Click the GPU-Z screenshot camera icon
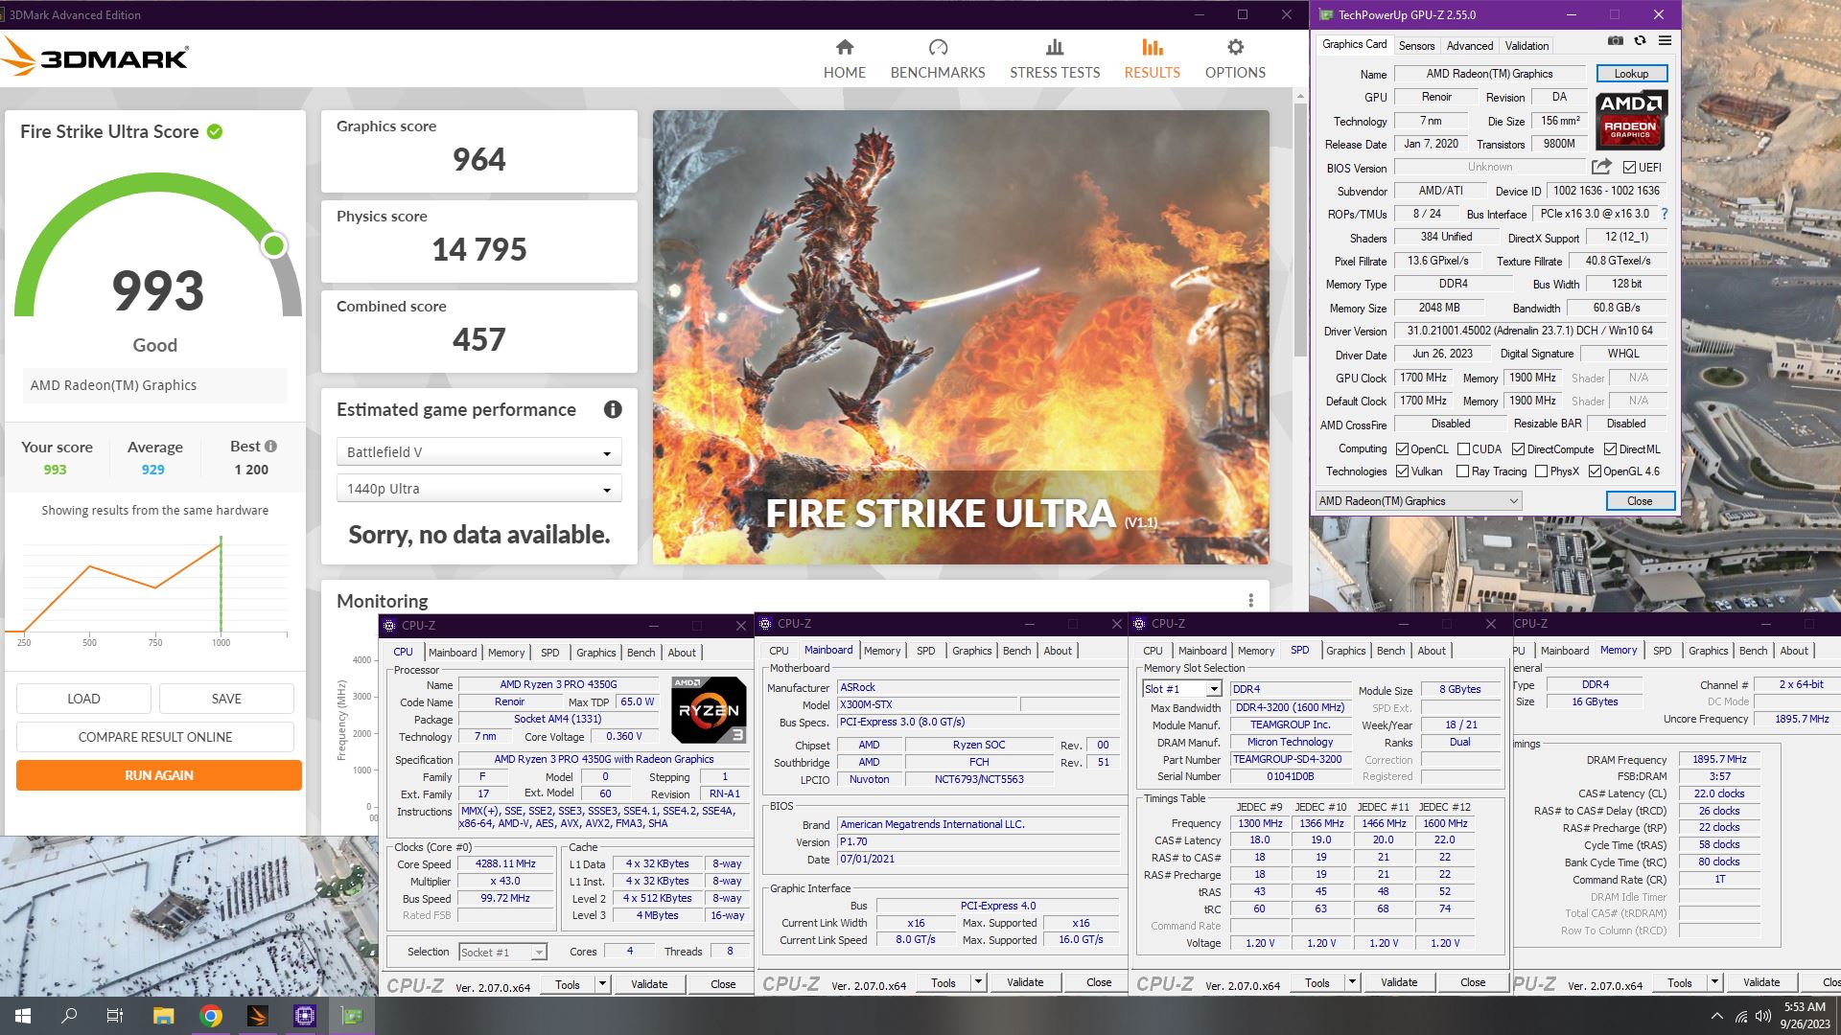This screenshot has width=1841, height=1035. 1616,41
